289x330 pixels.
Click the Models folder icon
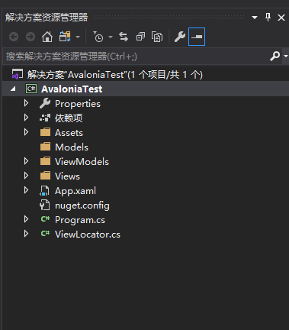click(45, 147)
